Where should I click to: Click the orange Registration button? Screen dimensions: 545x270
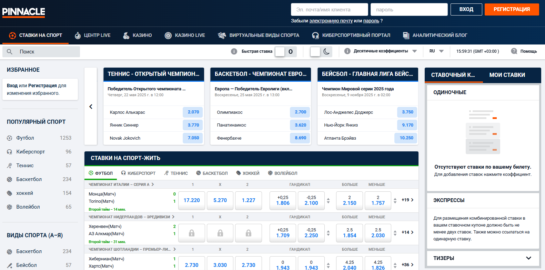[512, 9]
